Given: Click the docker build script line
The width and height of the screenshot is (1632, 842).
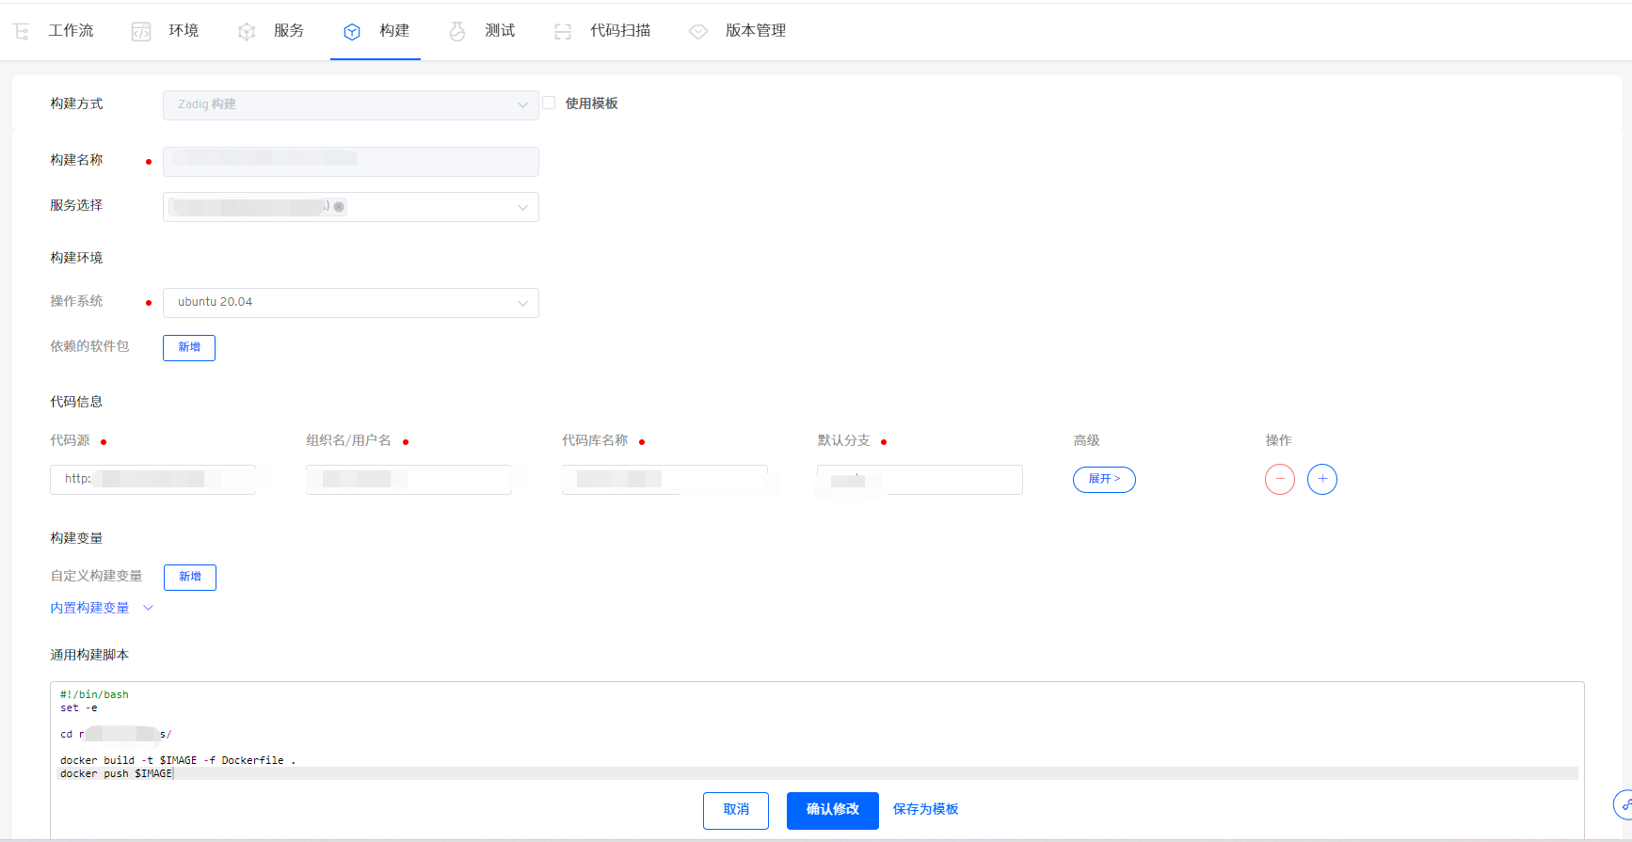Looking at the screenshot, I should coord(178,760).
